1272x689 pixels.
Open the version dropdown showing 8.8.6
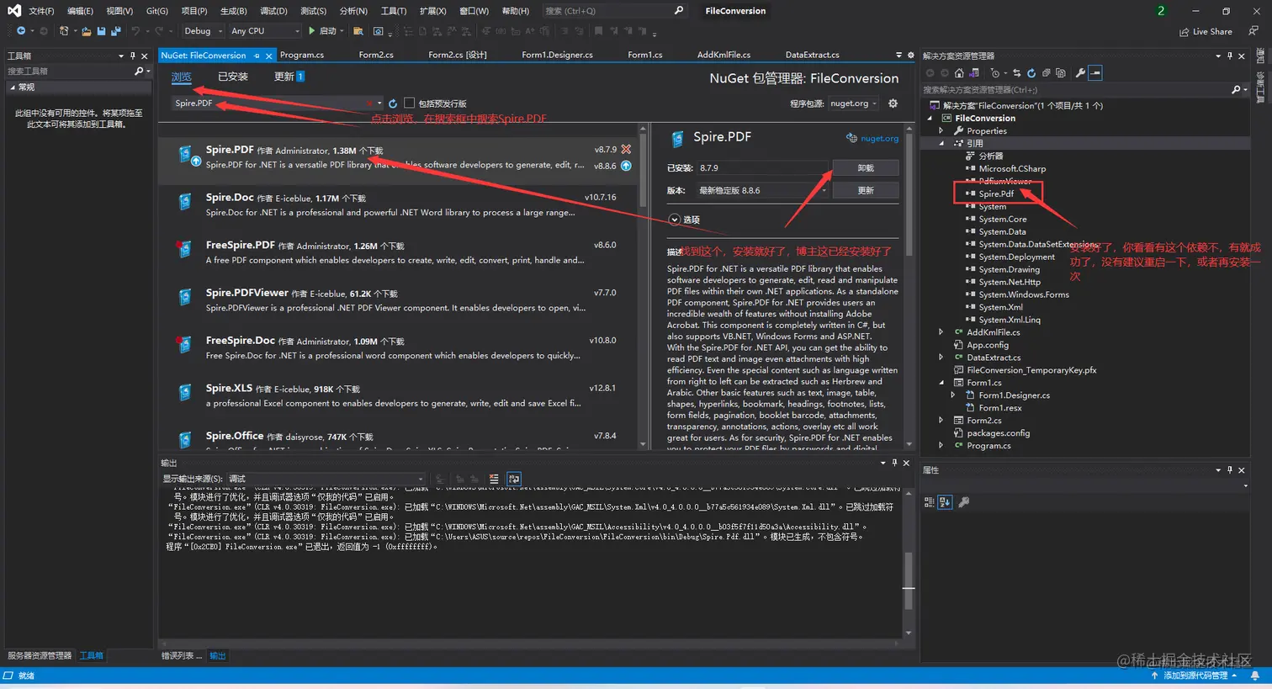[x=763, y=190]
